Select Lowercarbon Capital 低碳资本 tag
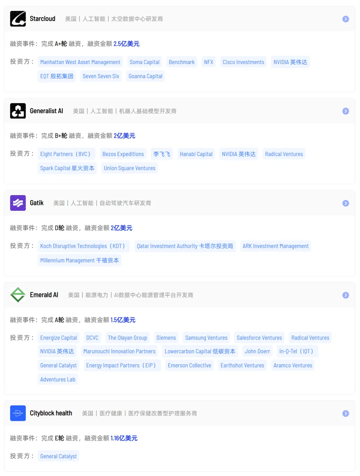The image size is (360, 476). (x=200, y=351)
